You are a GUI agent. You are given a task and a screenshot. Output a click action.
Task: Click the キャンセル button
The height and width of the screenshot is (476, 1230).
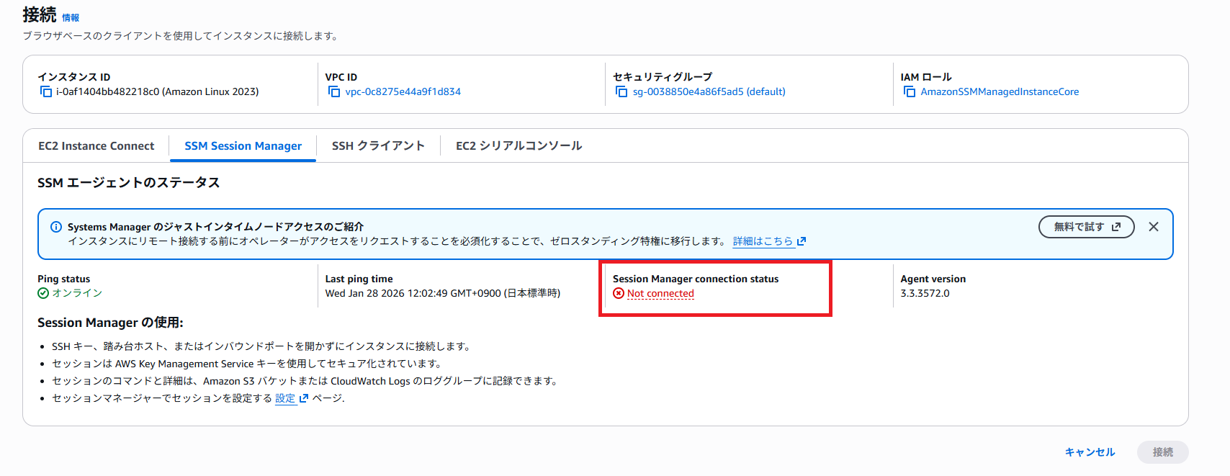tap(1090, 452)
